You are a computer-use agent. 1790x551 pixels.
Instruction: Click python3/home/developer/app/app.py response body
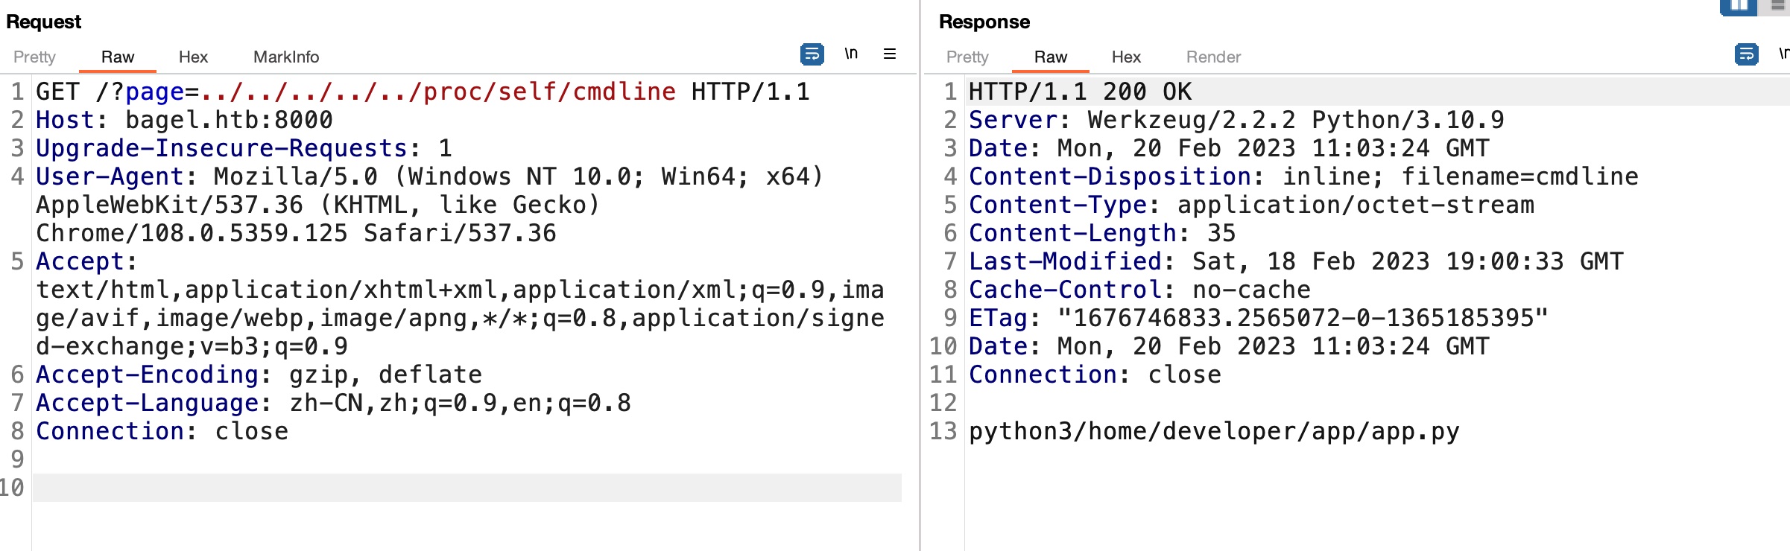point(1214,431)
